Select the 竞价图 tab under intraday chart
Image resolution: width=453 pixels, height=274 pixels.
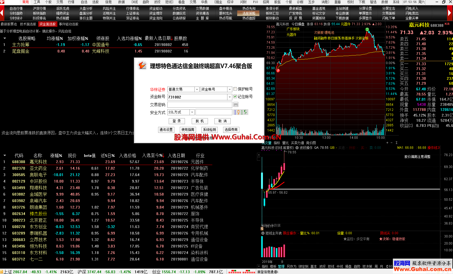311,143
